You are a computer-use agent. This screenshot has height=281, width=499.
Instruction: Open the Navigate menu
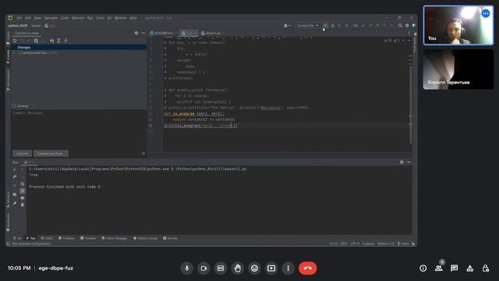tap(51, 18)
